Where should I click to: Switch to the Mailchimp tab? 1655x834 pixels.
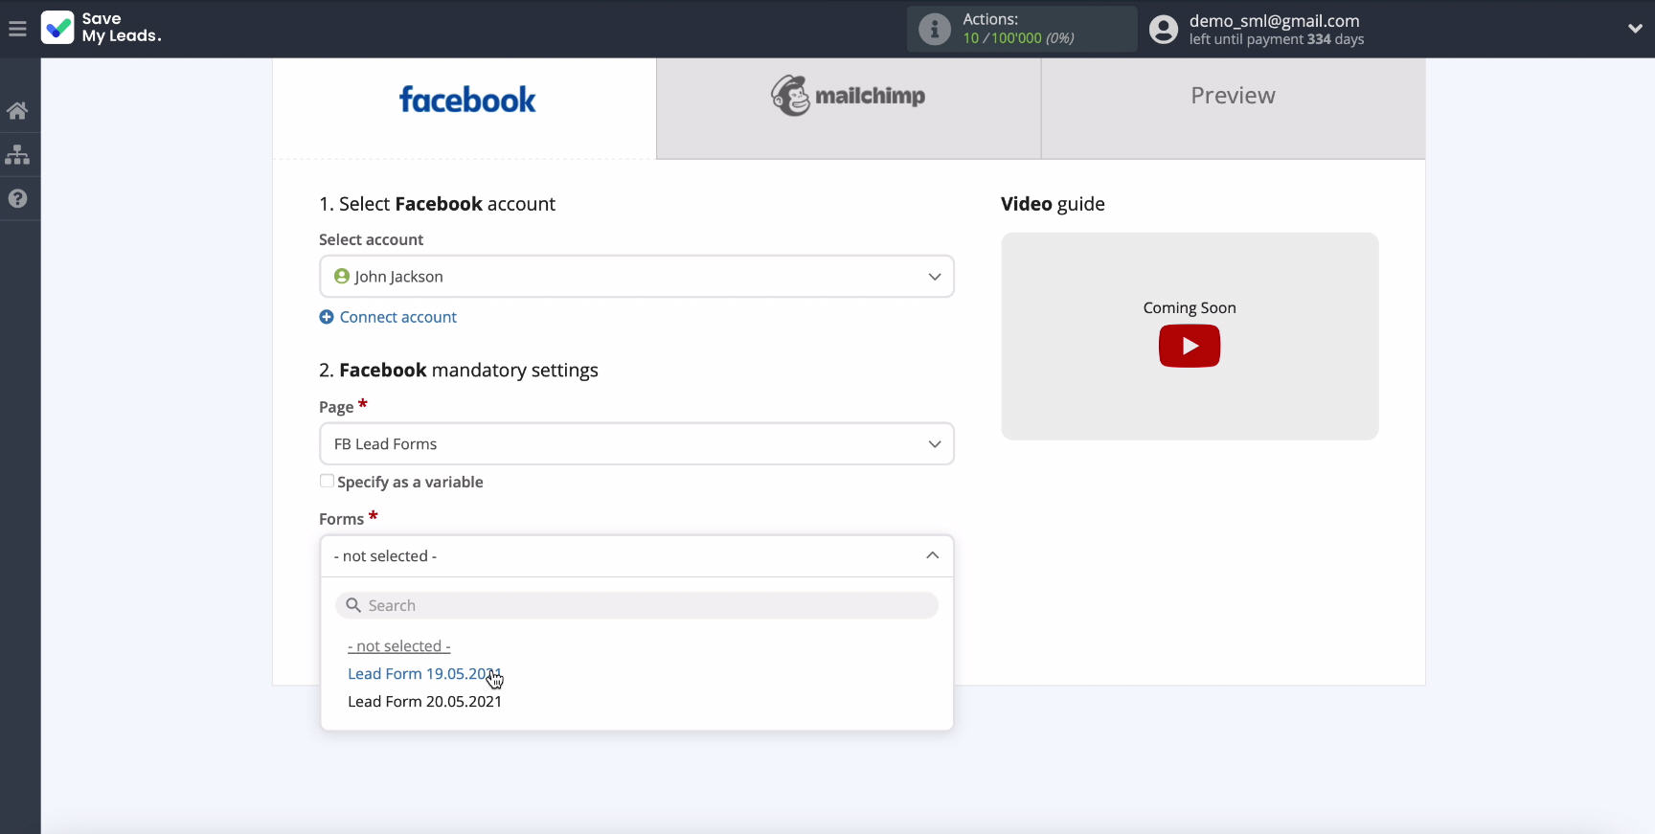click(849, 108)
